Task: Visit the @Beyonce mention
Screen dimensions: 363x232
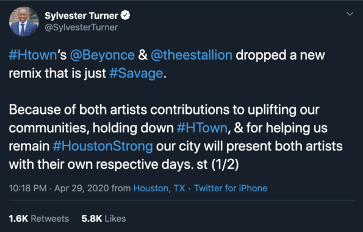Action: click(102, 55)
